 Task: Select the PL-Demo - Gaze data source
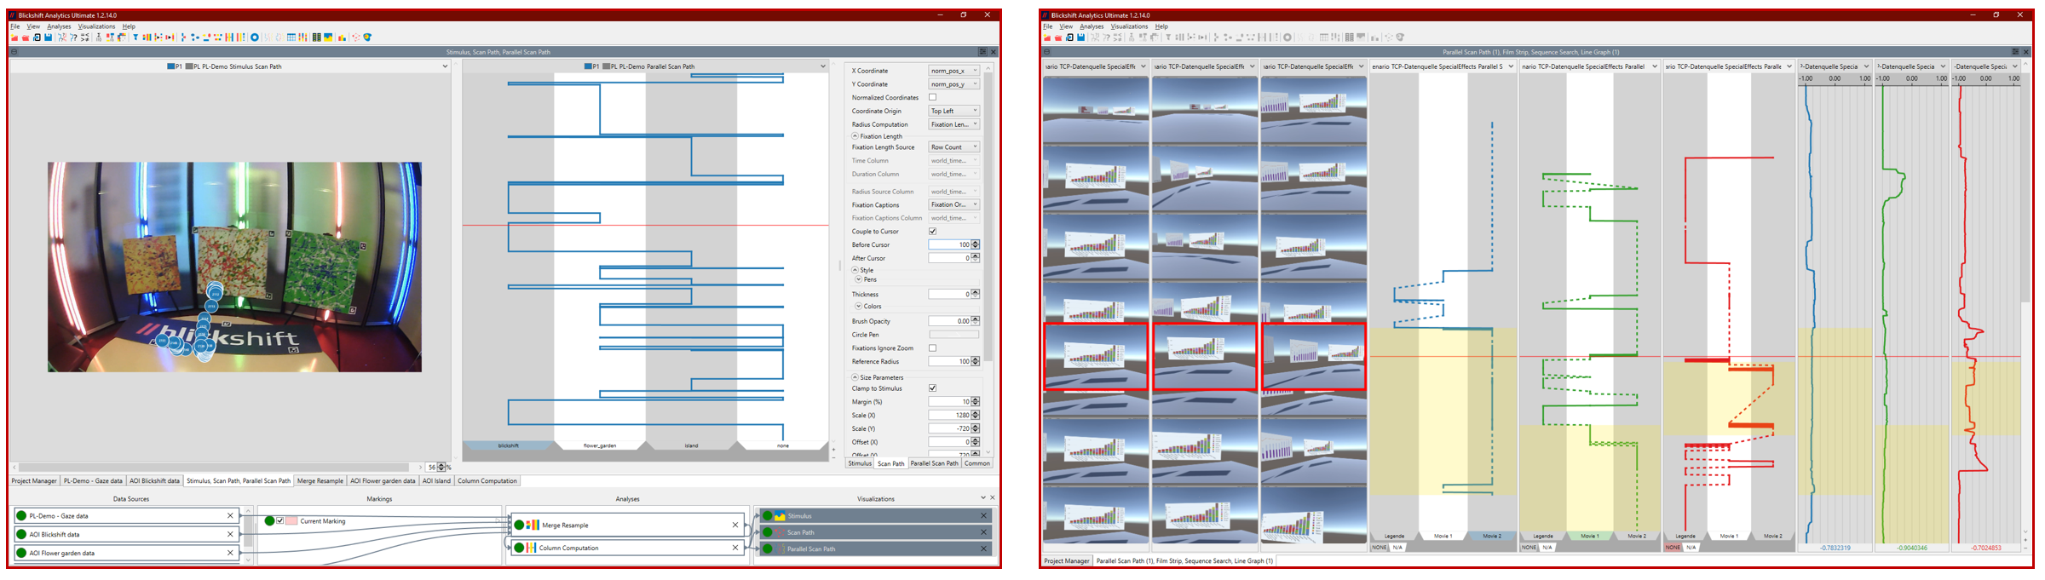pyautogui.click(x=126, y=516)
